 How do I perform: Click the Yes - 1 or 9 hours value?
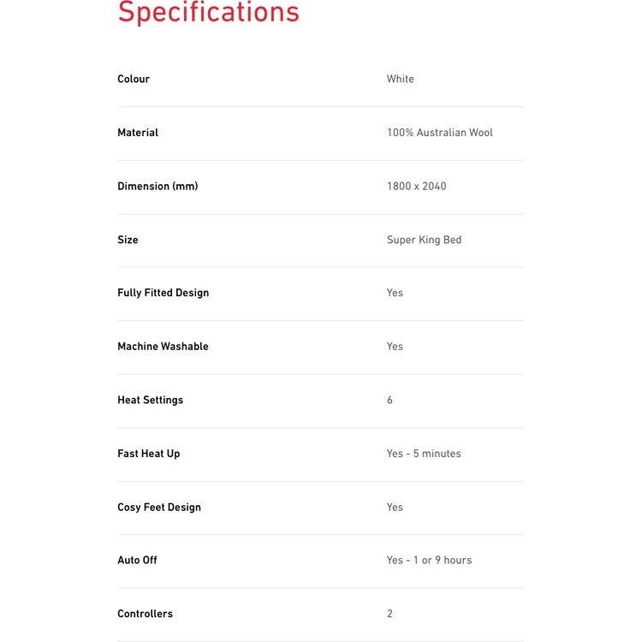tap(429, 560)
